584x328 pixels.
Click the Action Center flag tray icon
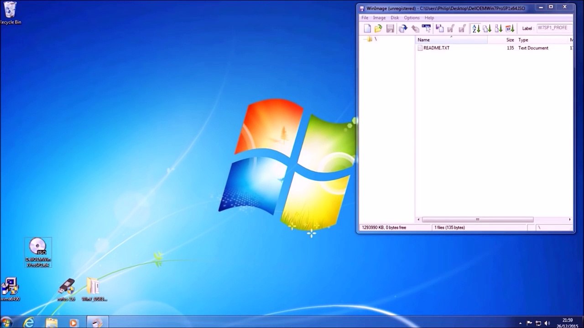[530, 323]
